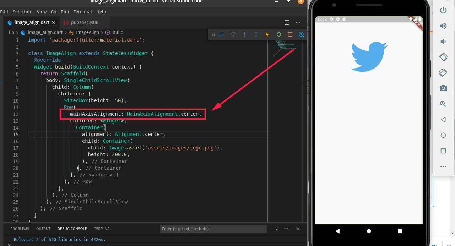Screen dimensions: 455x246
Task: Click 'SingleChildScrollView(' on line 7
Action: (x=97, y=80)
